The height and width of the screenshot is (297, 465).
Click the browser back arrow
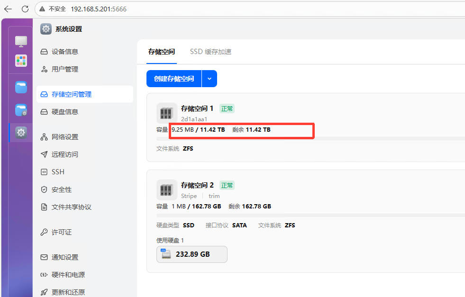tap(8, 9)
